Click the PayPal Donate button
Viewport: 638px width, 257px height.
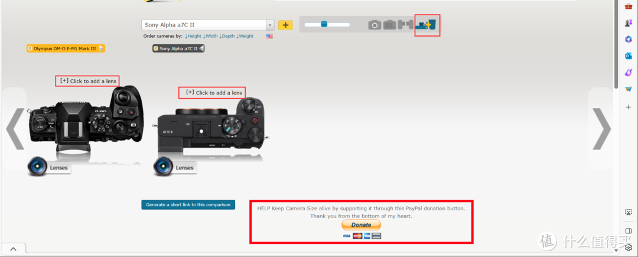point(361,225)
